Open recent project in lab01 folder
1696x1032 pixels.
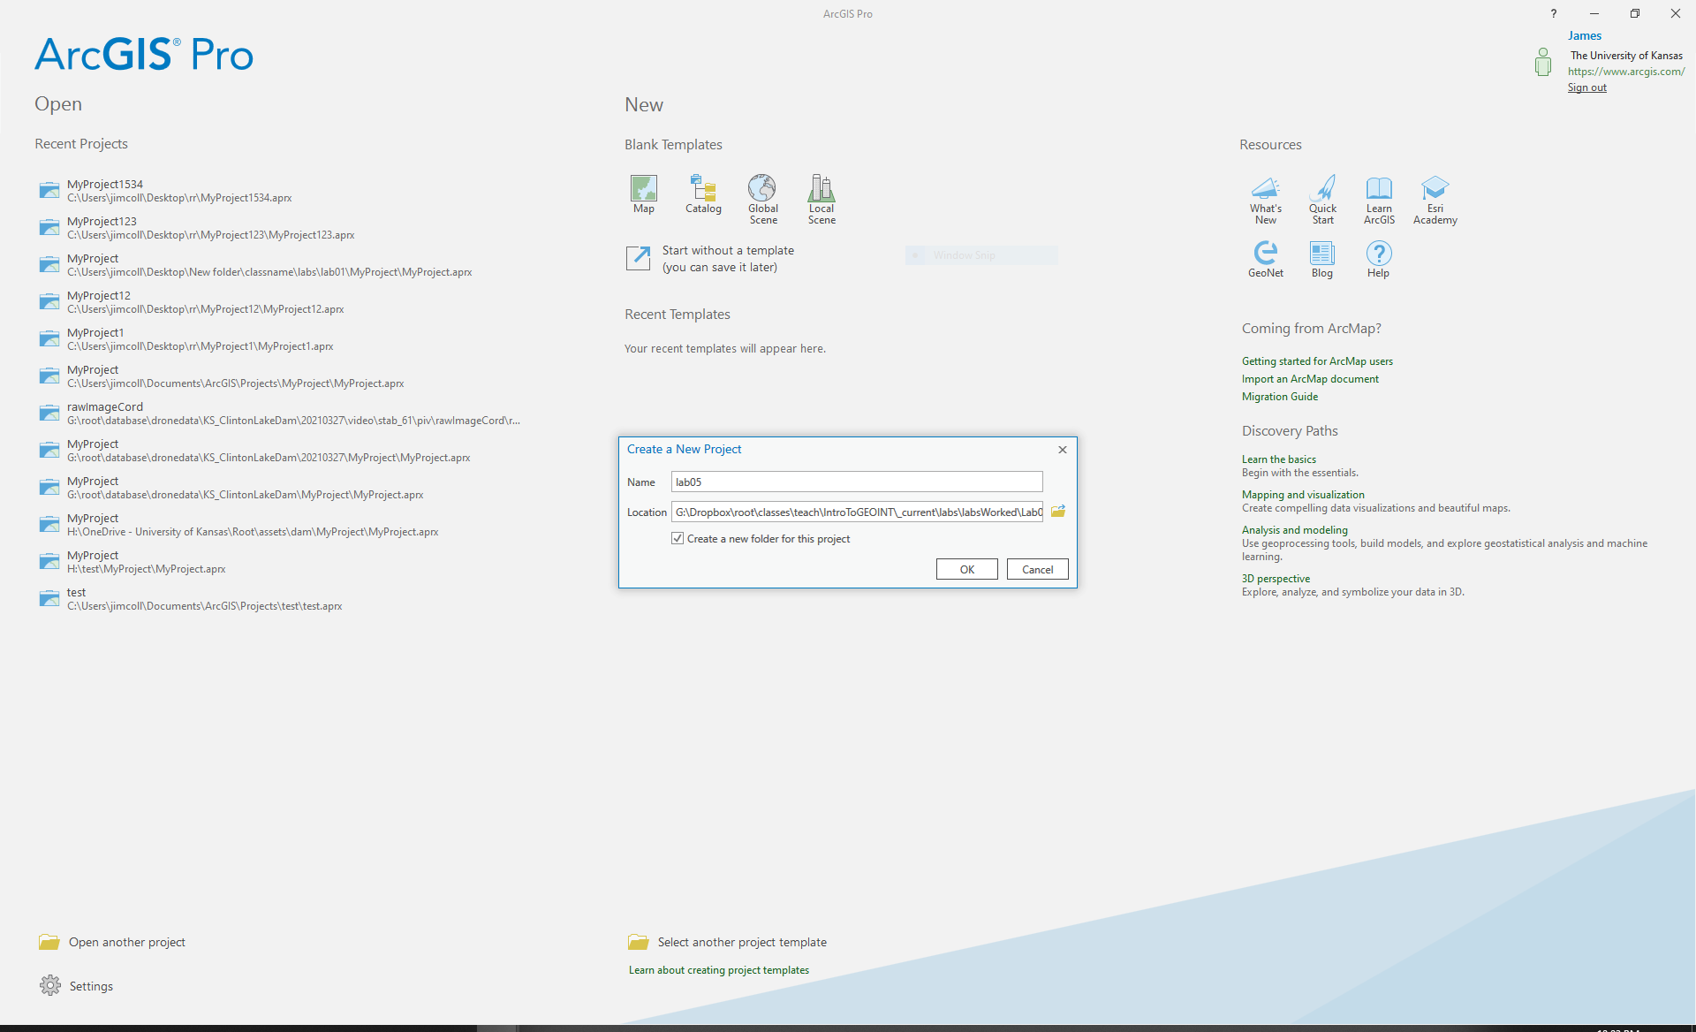tap(269, 265)
